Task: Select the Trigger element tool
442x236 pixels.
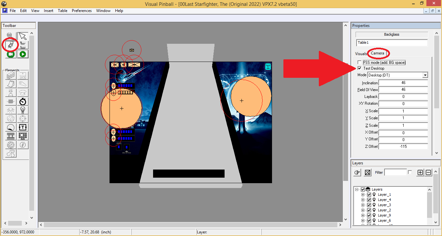Action: coord(11,110)
